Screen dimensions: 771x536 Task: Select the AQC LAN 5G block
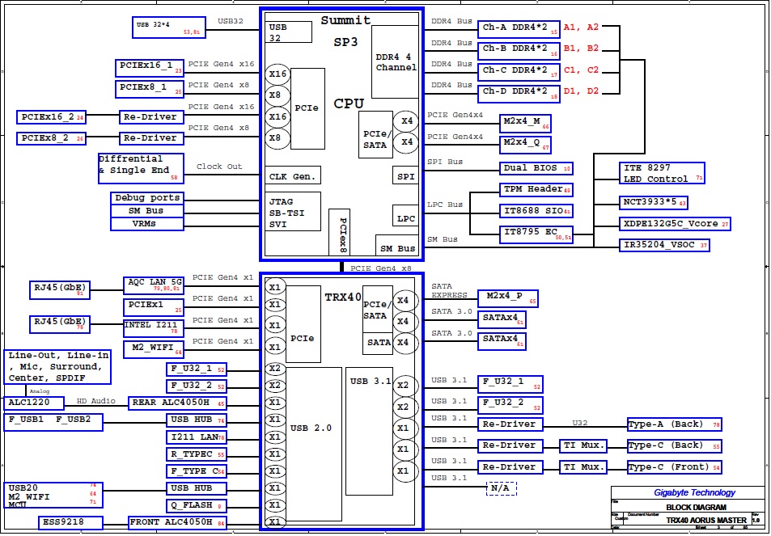click(x=154, y=285)
